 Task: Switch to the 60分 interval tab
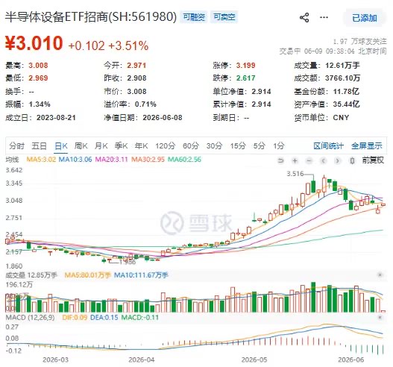(191, 145)
